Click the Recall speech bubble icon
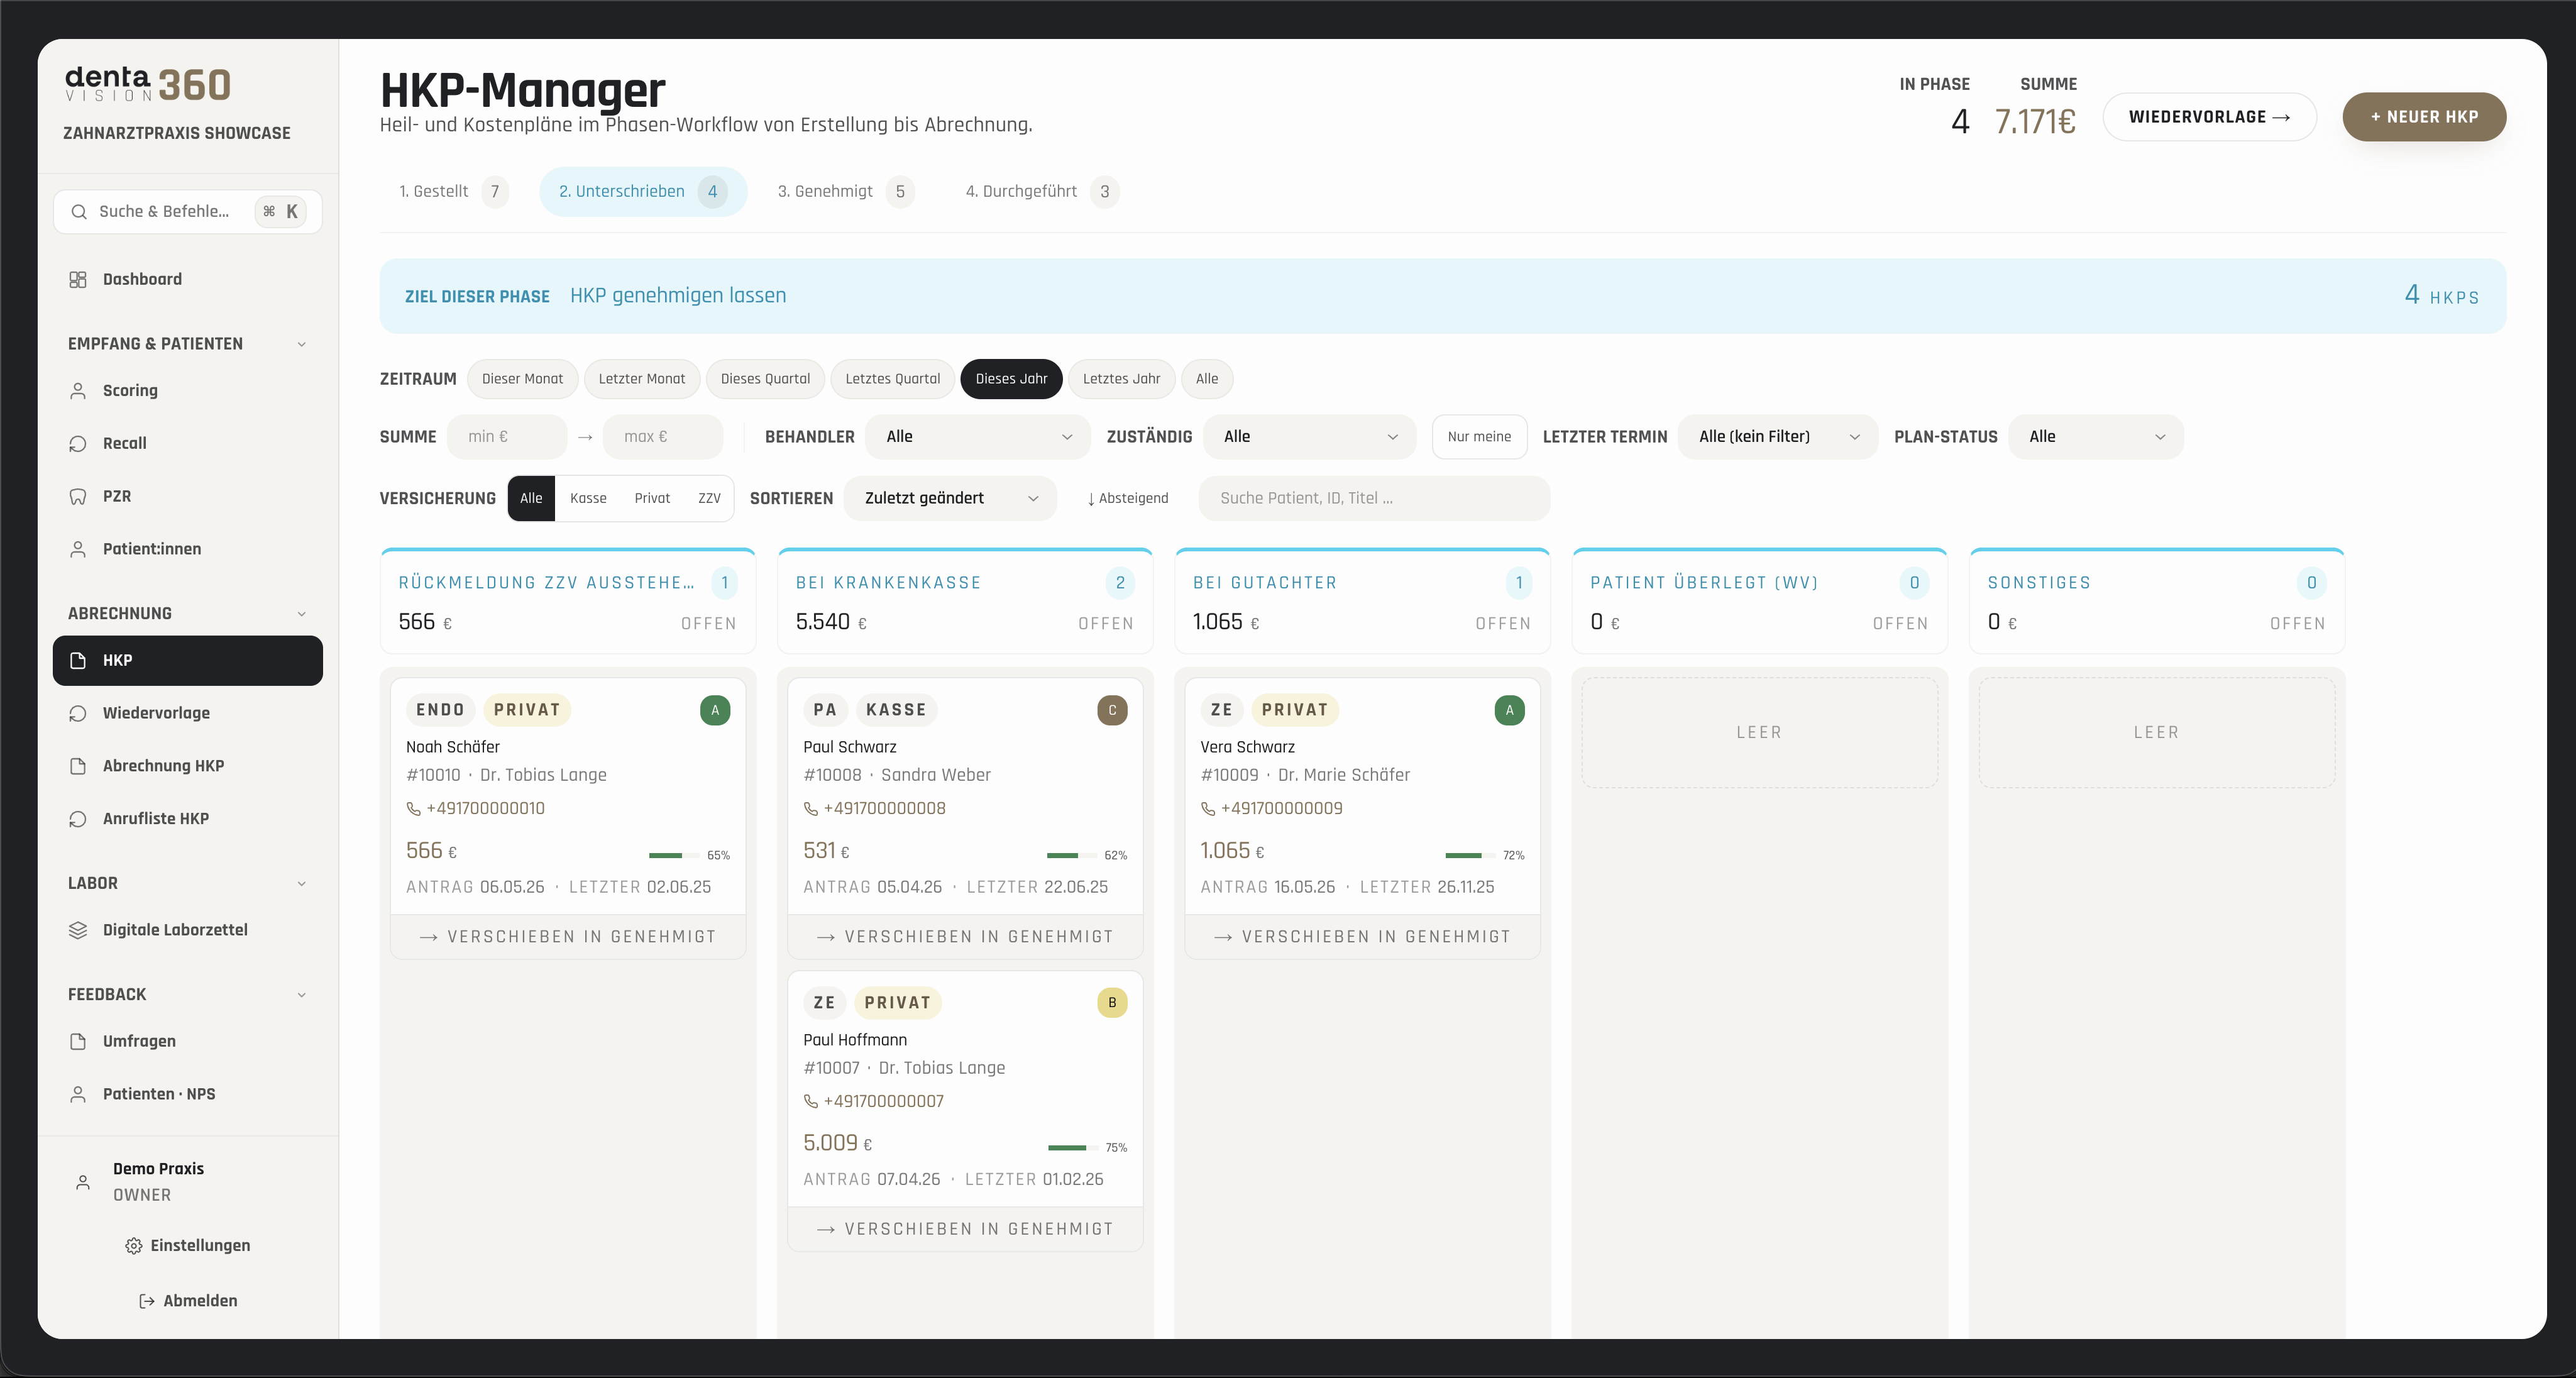 point(77,443)
